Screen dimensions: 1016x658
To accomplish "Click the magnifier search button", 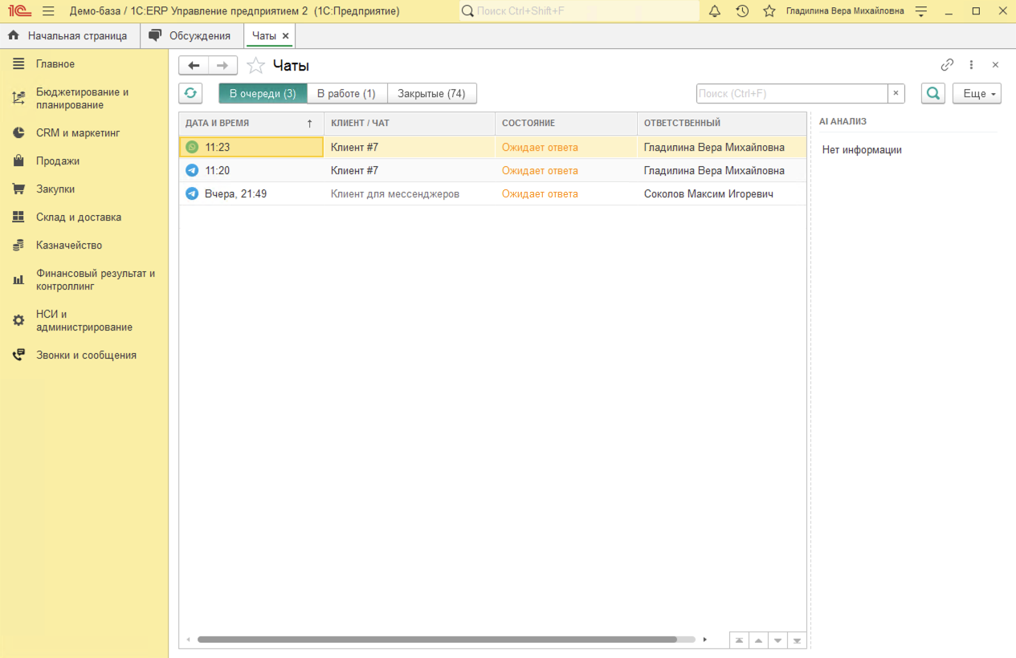I will tap(932, 93).
